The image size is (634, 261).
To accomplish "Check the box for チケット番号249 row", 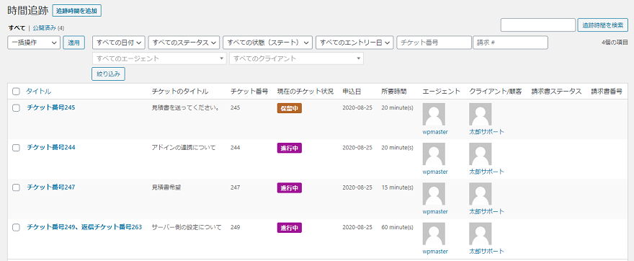I will click(16, 227).
